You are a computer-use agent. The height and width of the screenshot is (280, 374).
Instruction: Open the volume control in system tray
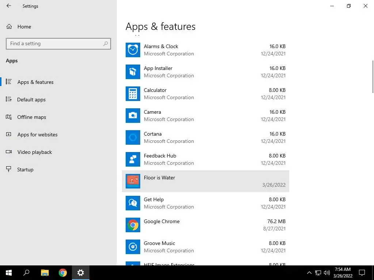(x=327, y=273)
